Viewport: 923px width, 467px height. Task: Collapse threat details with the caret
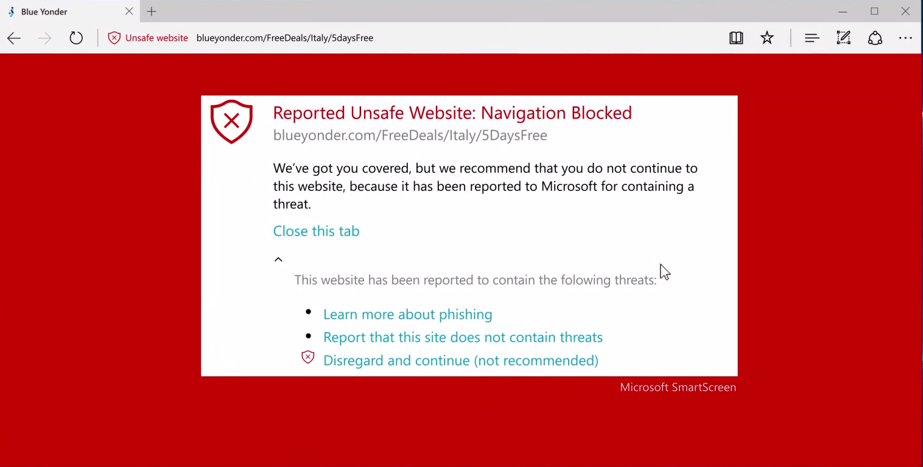coord(278,260)
